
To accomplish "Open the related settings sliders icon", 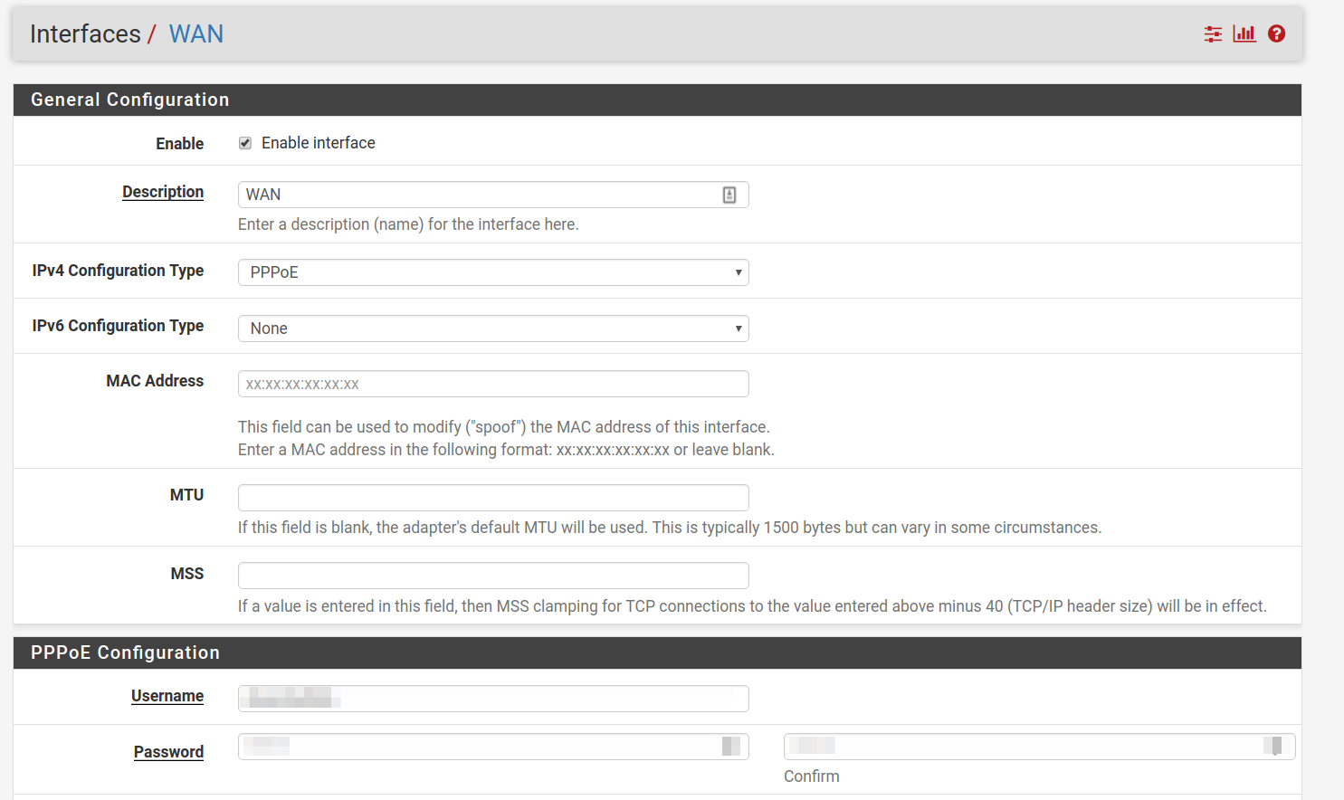I will [x=1213, y=33].
